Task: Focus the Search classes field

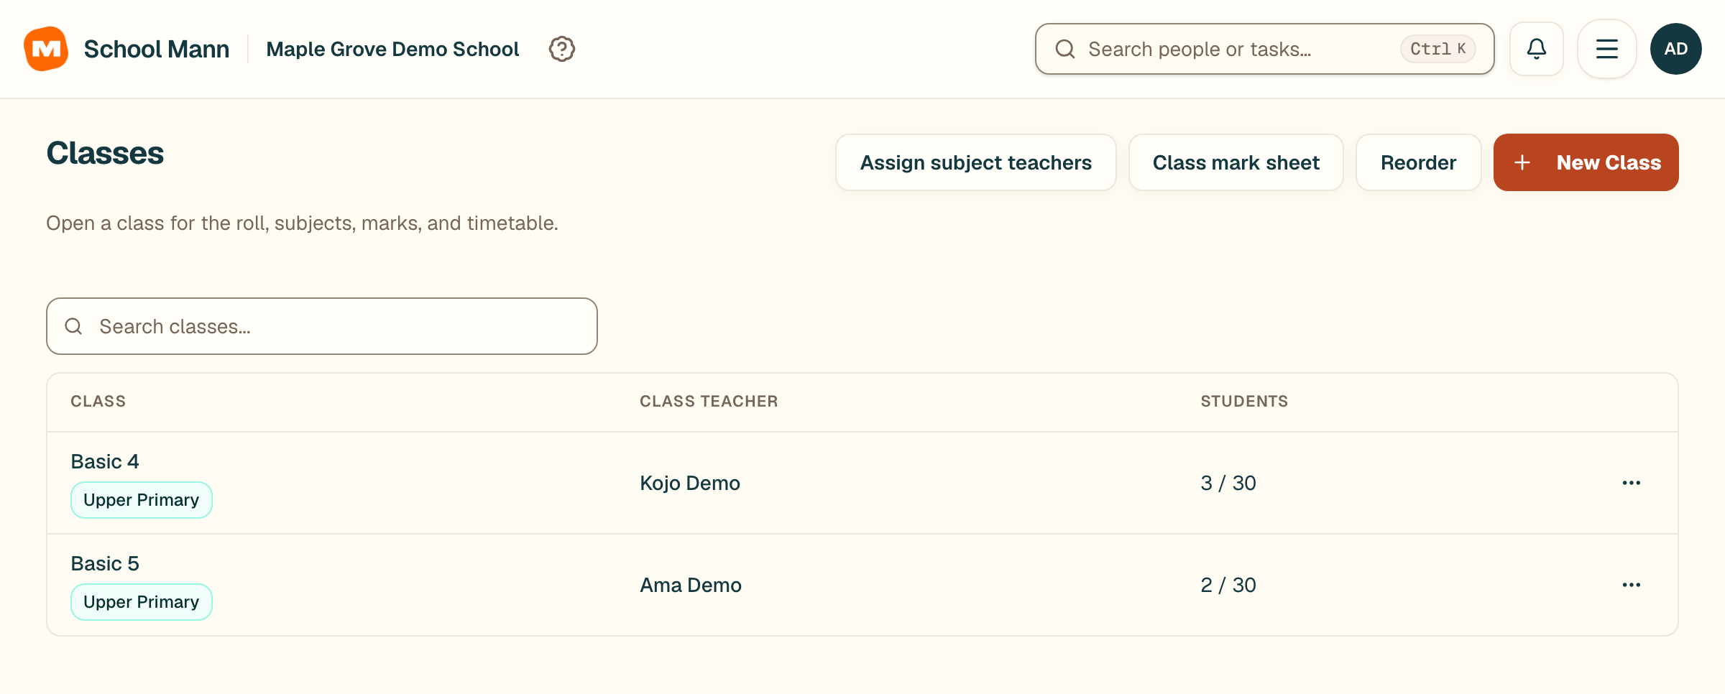Action: tap(322, 326)
